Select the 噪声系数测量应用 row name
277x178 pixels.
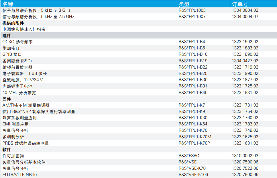(x=19, y=118)
